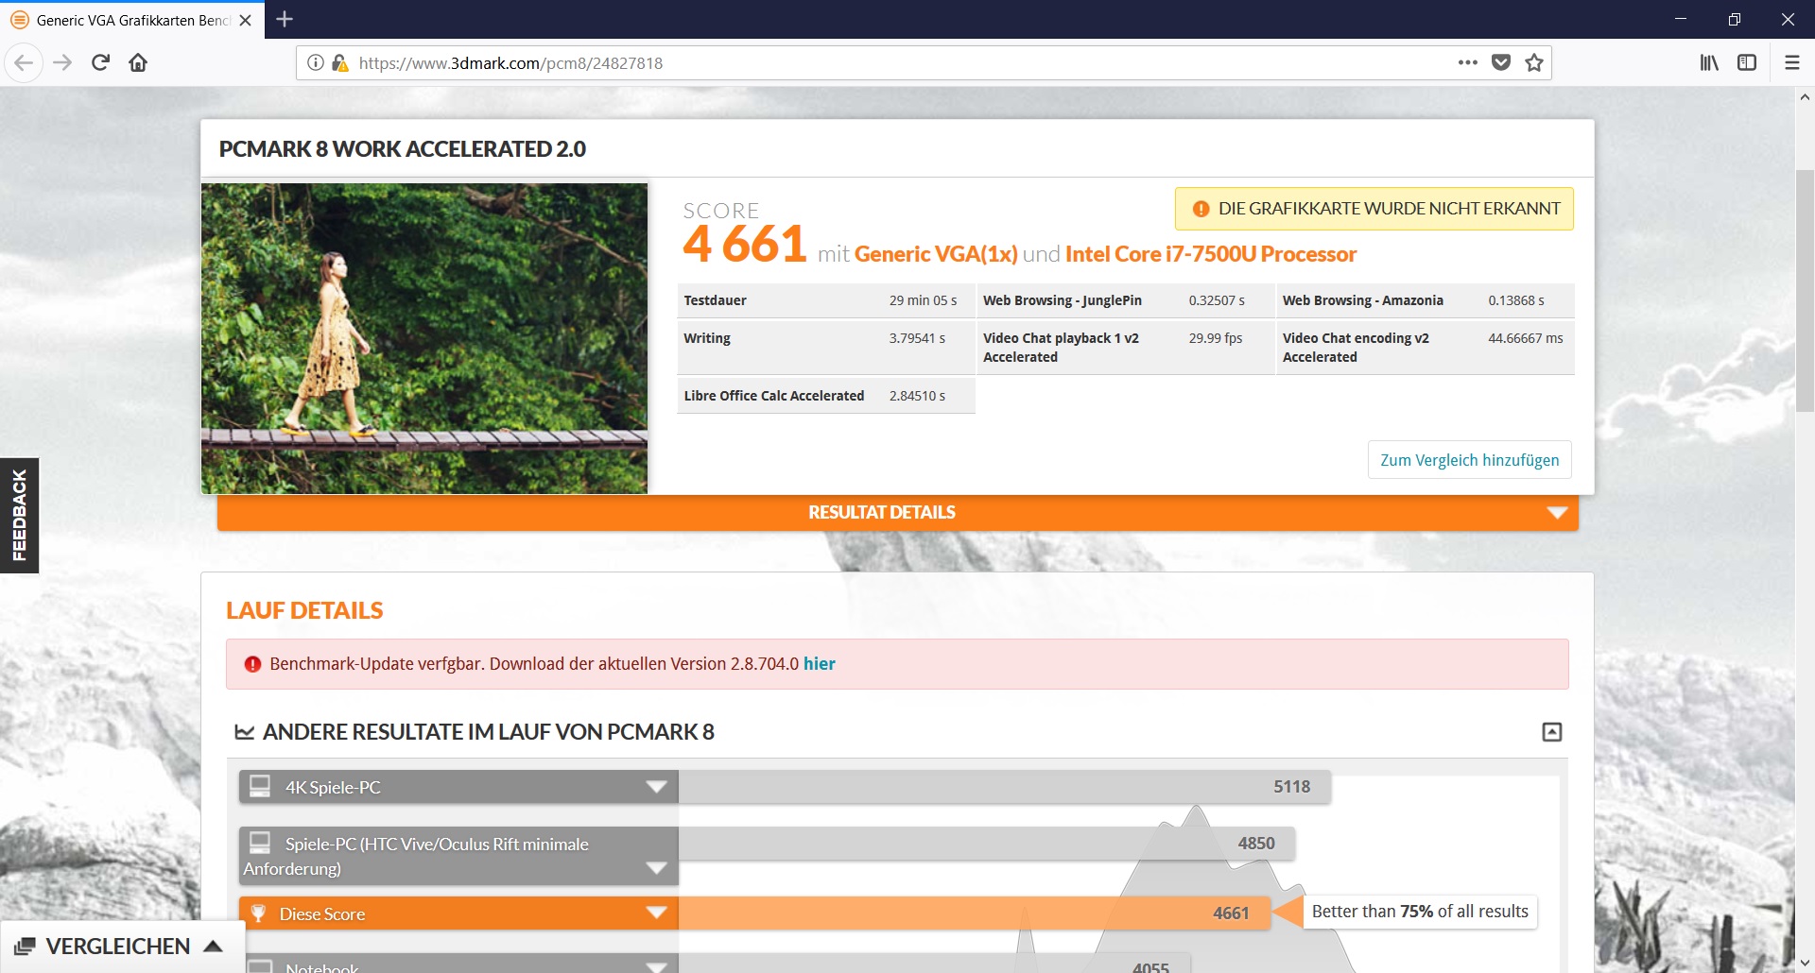Select the Generic VGA Grafikkarten Benchmark tab
This screenshot has width=1815, height=973.
click(132, 20)
